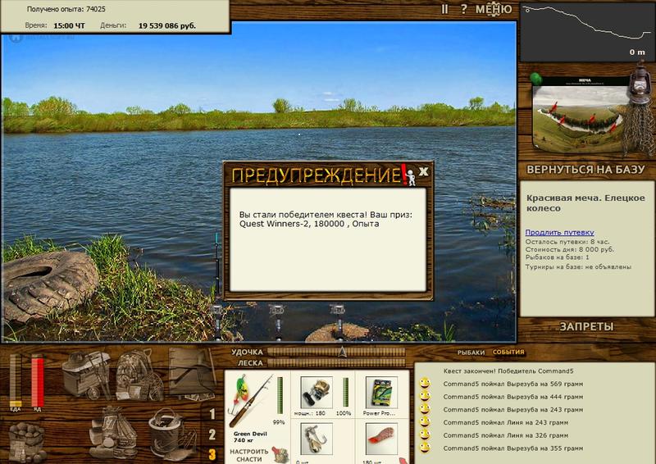Open the МЕНЮ button
The width and height of the screenshot is (656, 464).
click(494, 9)
